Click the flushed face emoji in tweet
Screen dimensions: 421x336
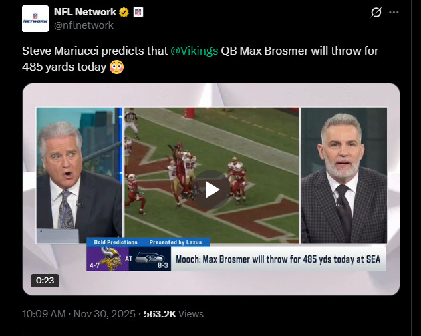116,67
